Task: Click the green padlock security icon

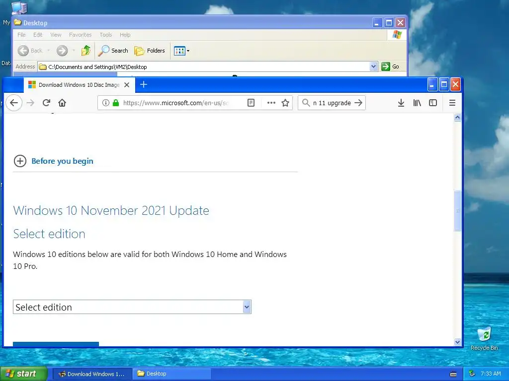Action: [x=115, y=103]
